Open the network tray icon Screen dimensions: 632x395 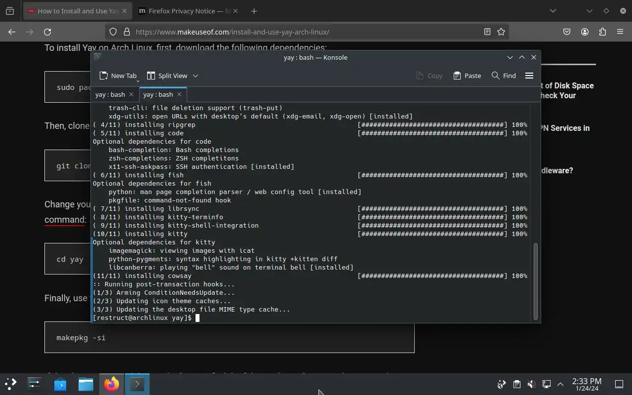pos(546,384)
